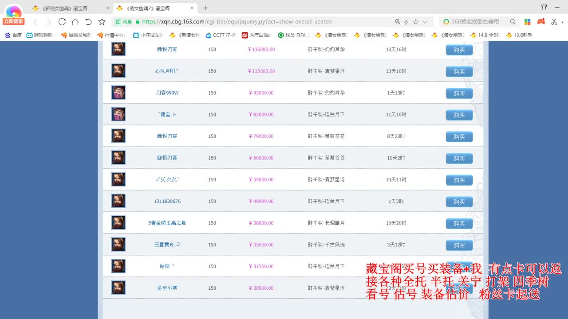Click the 360智能抠图 search magnifier icon
This screenshot has width=568, height=319.
[x=512, y=21]
